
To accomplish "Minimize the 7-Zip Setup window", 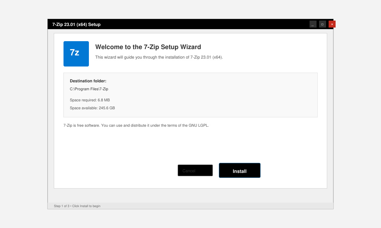I will click(x=313, y=24).
